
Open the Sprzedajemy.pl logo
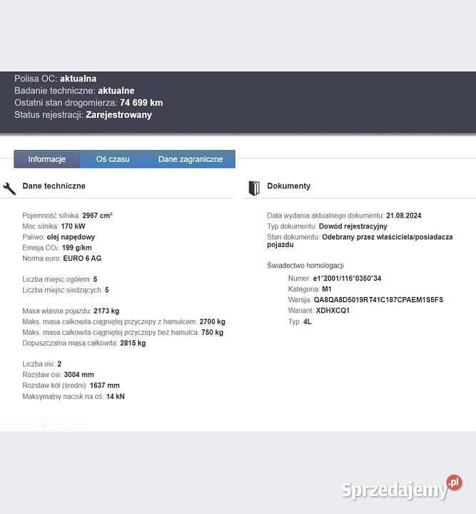402,488
